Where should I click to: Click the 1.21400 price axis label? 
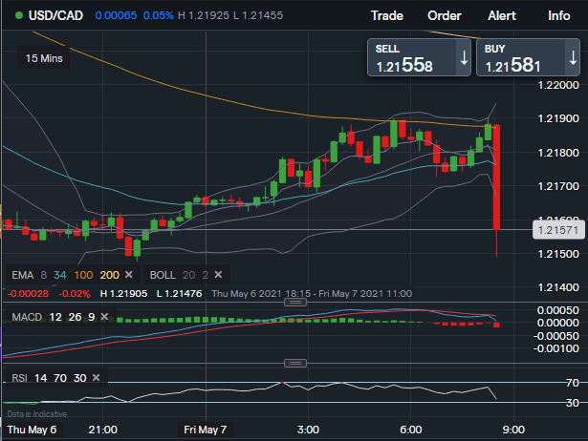point(558,287)
